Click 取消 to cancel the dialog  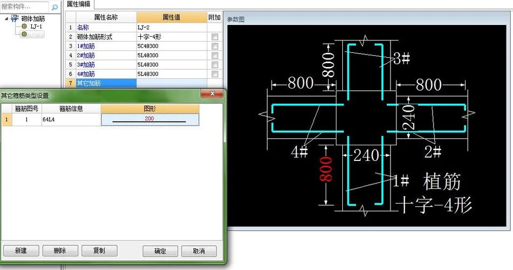(x=199, y=251)
